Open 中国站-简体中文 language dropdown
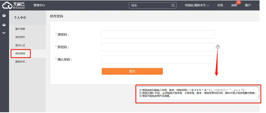266x113 pixels. coord(197,5)
